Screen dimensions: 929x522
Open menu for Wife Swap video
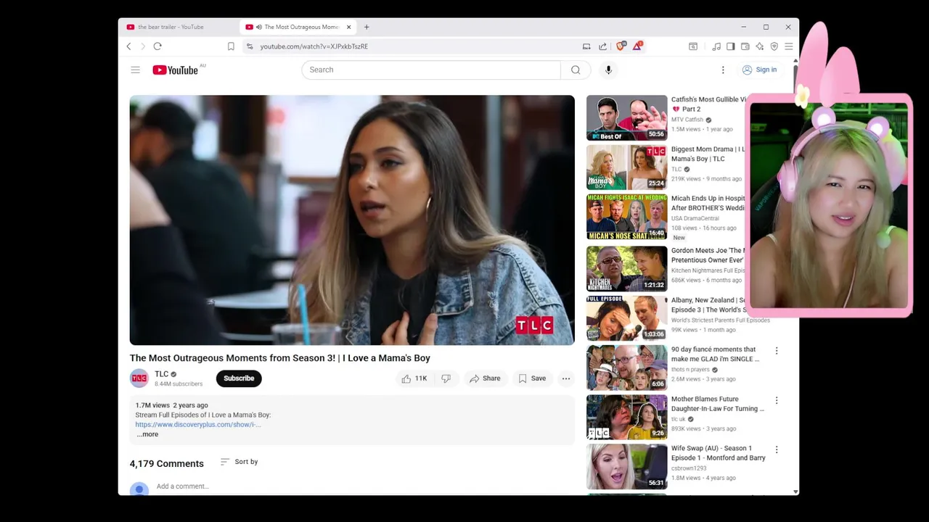pyautogui.click(x=777, y=449)
